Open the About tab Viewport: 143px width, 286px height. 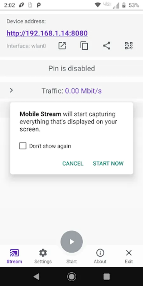[x=100, y=256]
